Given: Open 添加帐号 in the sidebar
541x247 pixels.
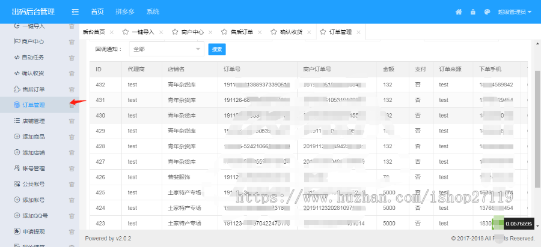Looking at the screenshot, I should coord(34,200).
